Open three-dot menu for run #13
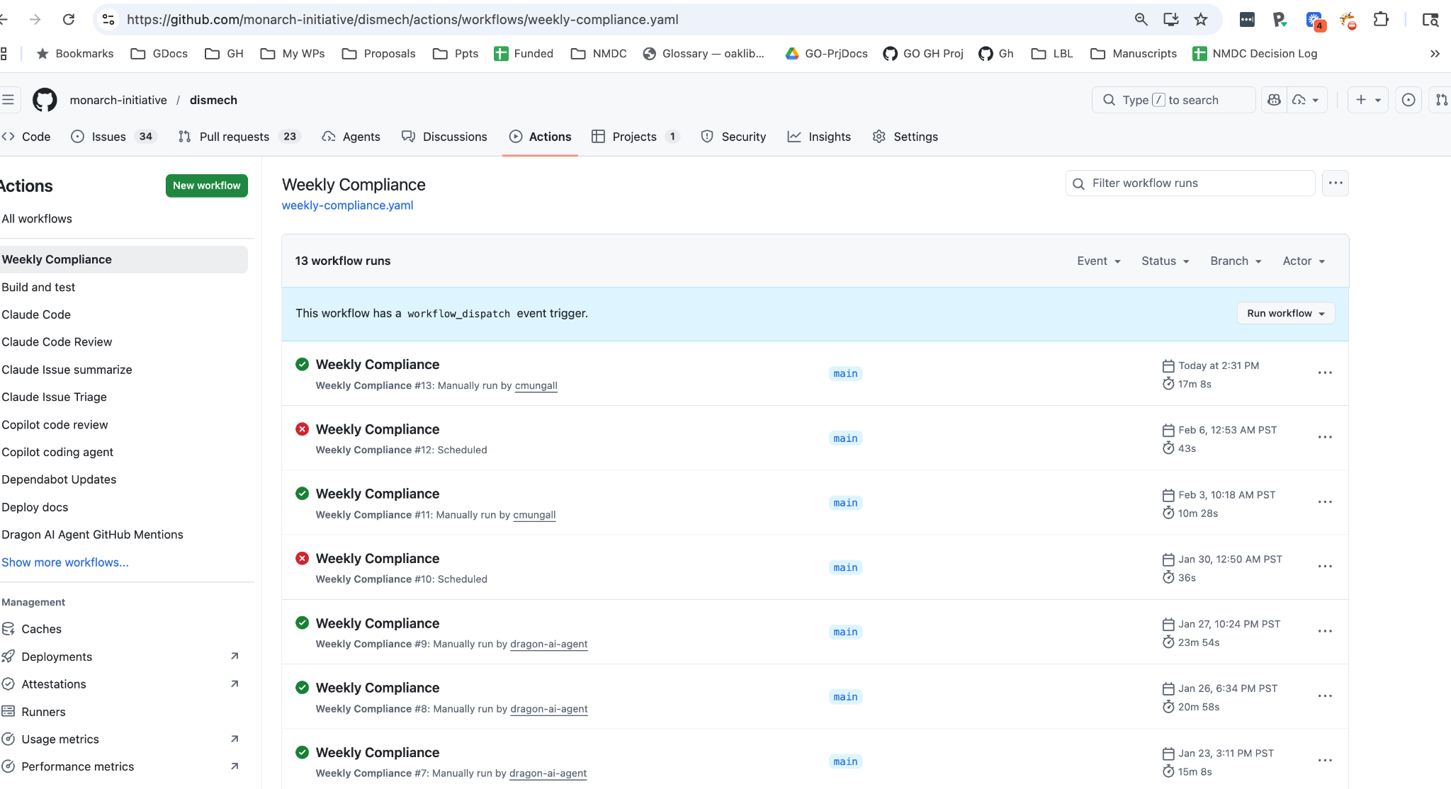 pos(1325,373)
